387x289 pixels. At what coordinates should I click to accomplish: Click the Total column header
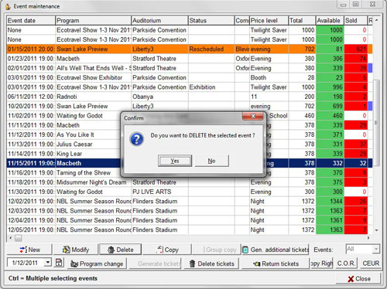302,21
